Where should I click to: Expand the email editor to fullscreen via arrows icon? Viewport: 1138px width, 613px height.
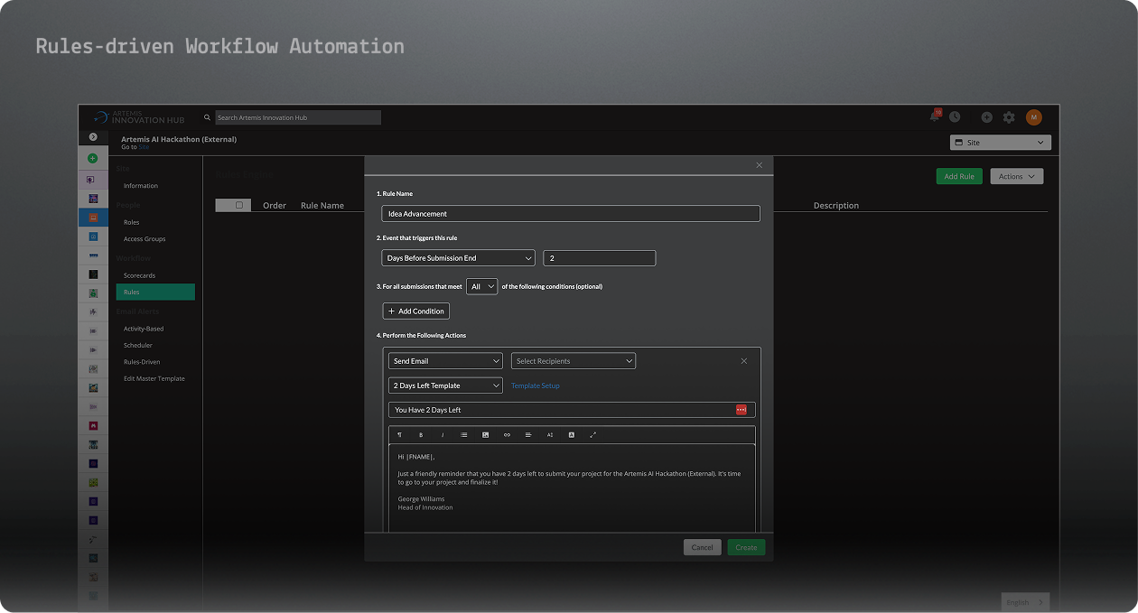pyautogui.click(x=593, y=434)
